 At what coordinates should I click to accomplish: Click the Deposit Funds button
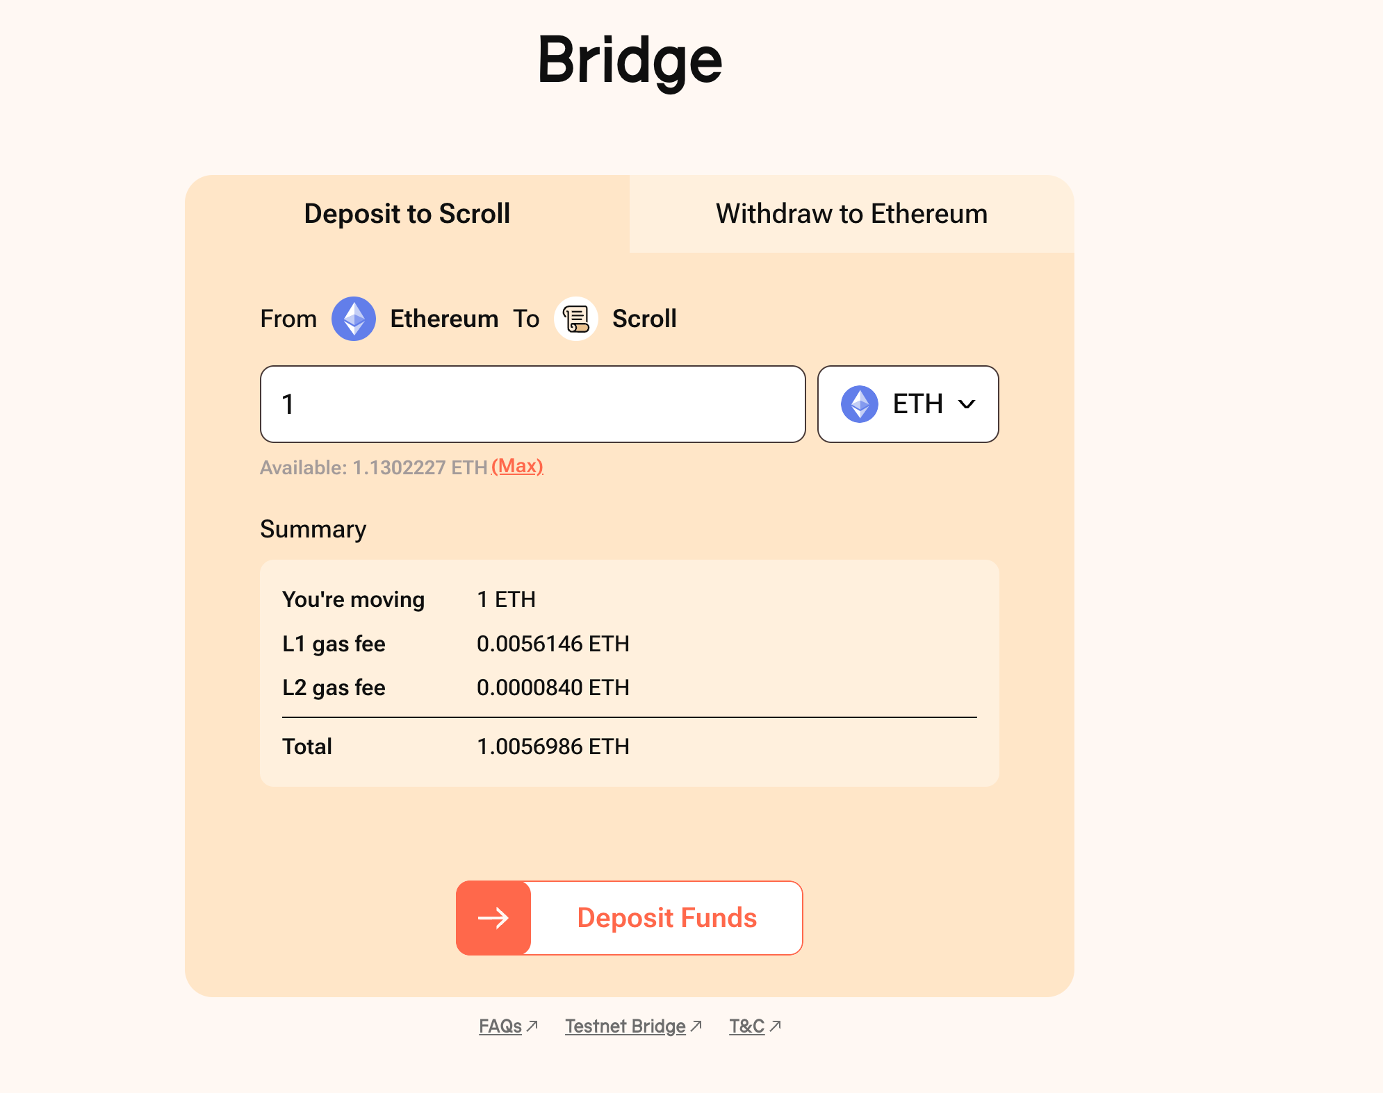point(630,918)
